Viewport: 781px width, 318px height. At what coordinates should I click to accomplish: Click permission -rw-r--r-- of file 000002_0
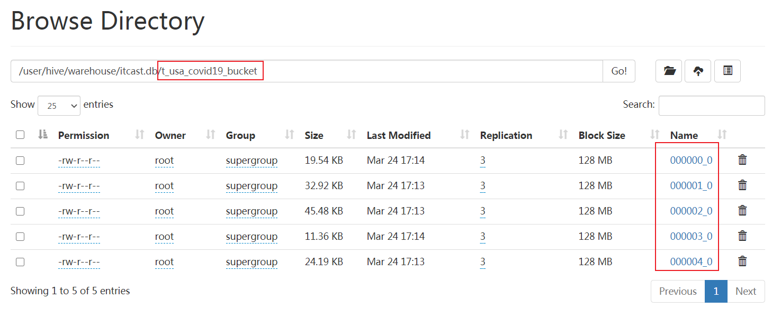[79, 211]
